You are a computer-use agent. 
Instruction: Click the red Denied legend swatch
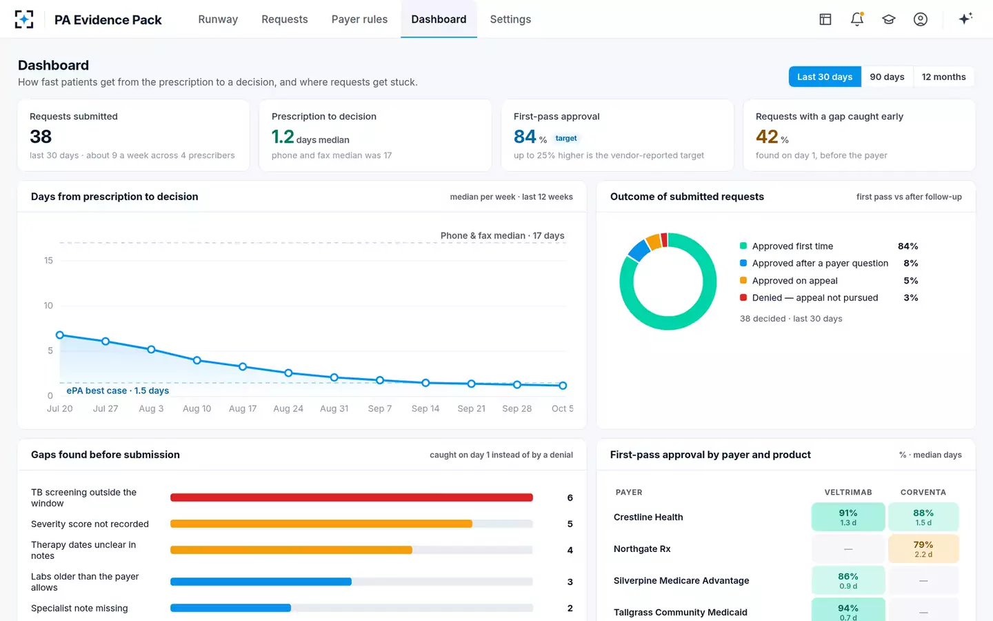pyautogui.click(x=743, y=297)
